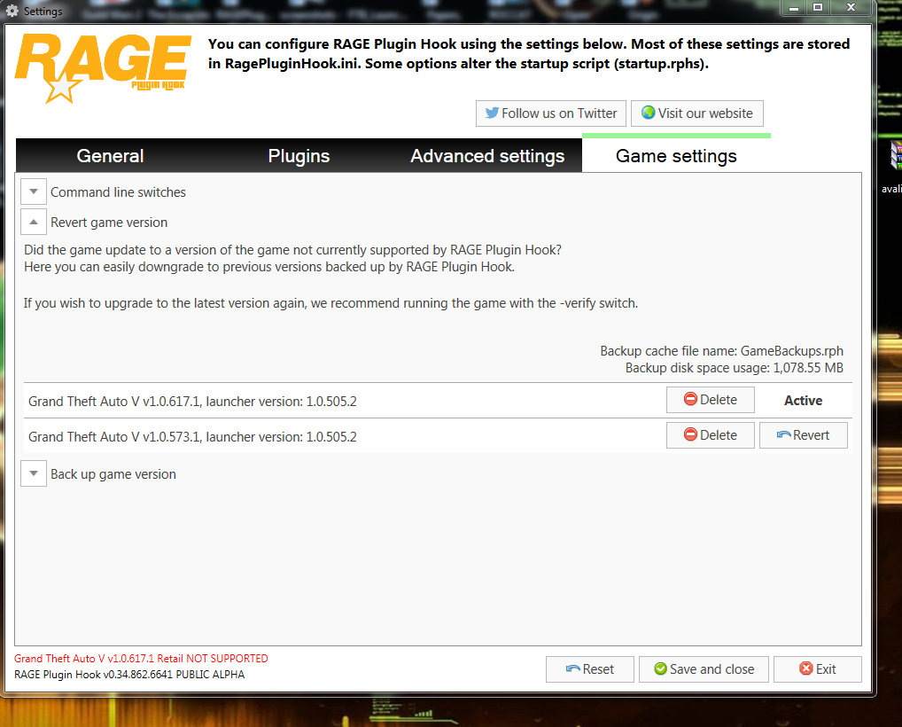Open the desktop archive icon beside the Settings window
The image size is (902, 727).
896,155
